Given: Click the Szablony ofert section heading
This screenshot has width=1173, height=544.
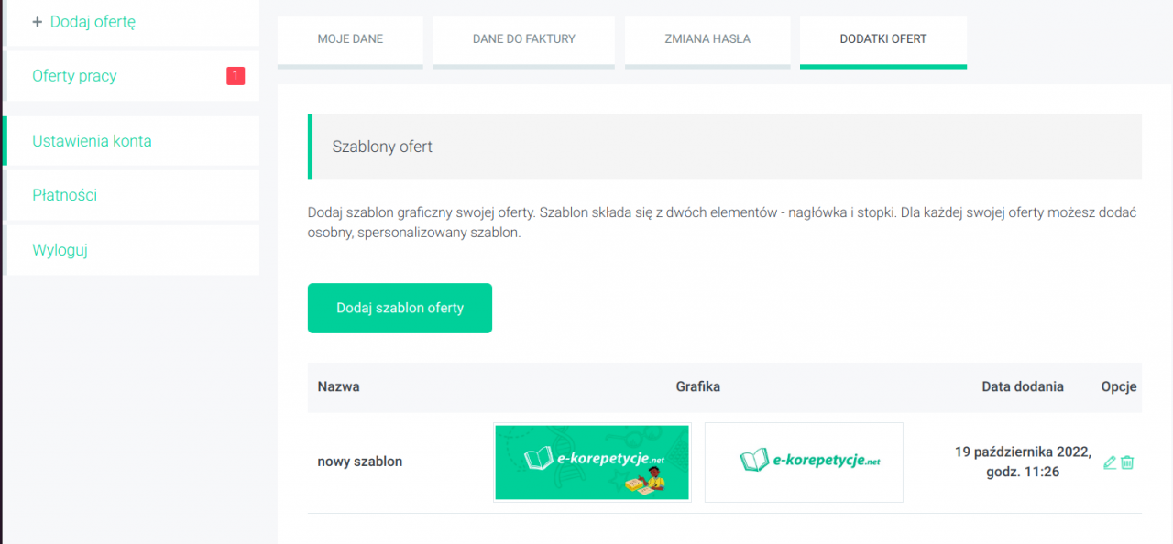Looking at the screenshot, I should tap(382, 147).
